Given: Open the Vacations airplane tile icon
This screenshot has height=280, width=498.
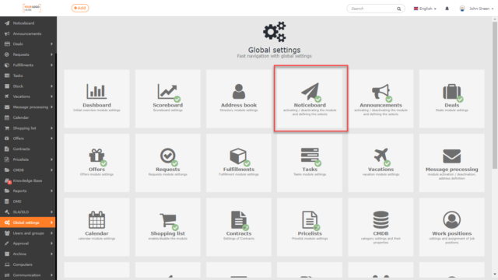Looking at the screenshot, I should [381, 156].
